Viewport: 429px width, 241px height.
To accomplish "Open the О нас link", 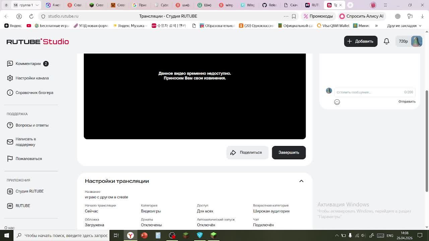I will point(9,228).
